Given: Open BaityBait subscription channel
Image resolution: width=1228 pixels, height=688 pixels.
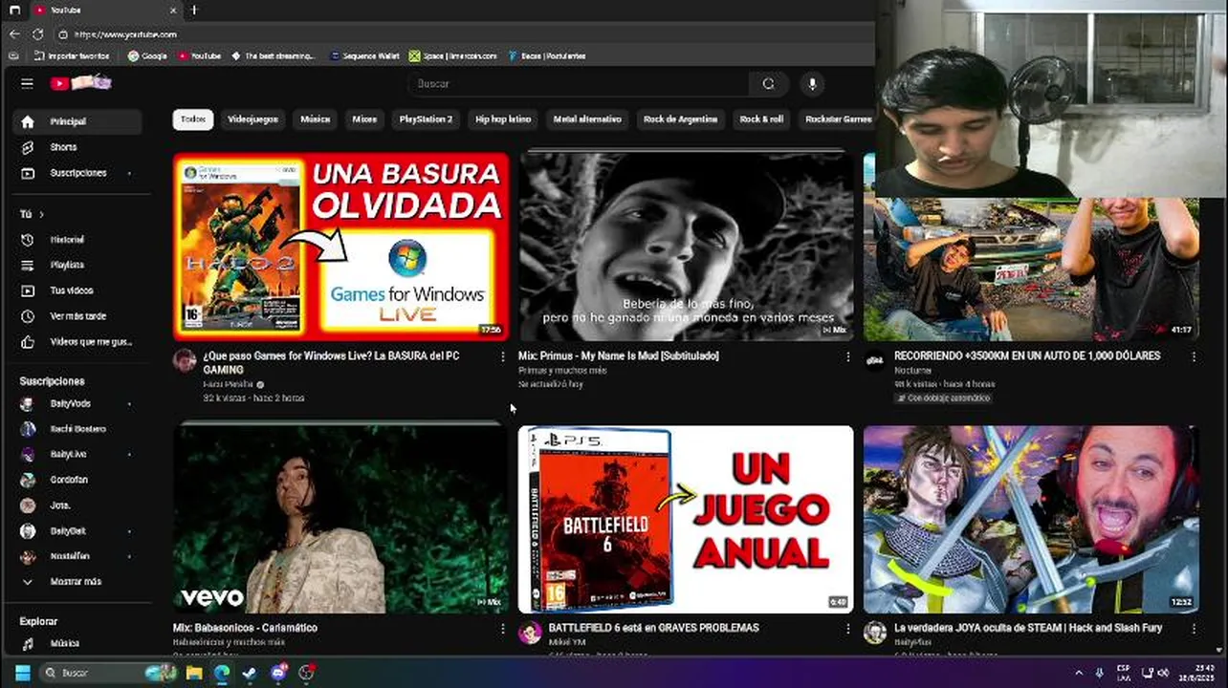Looking at the screenshot, I should tap(77, 531).
